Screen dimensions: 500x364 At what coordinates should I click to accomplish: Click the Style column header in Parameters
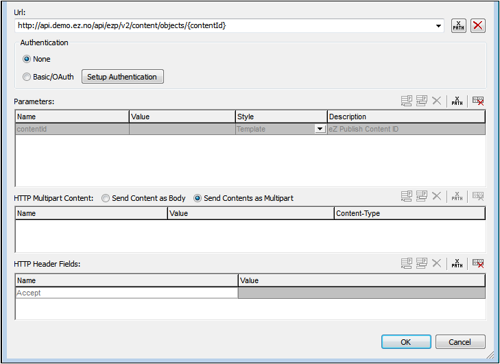tap(281, 117)
